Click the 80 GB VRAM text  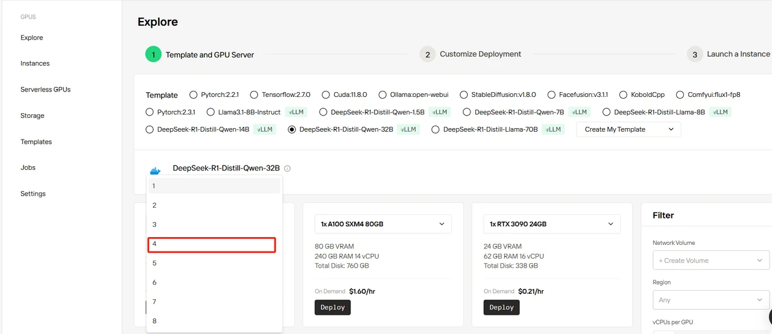coord(334,246)
